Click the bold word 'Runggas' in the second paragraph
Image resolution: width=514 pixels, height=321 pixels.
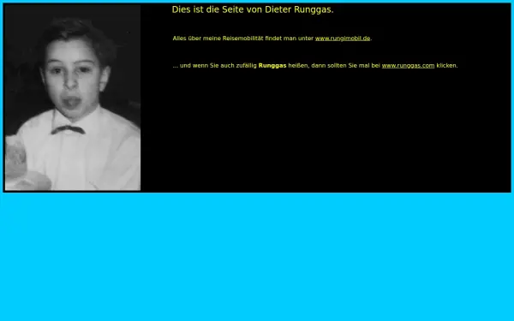point(272,66)
